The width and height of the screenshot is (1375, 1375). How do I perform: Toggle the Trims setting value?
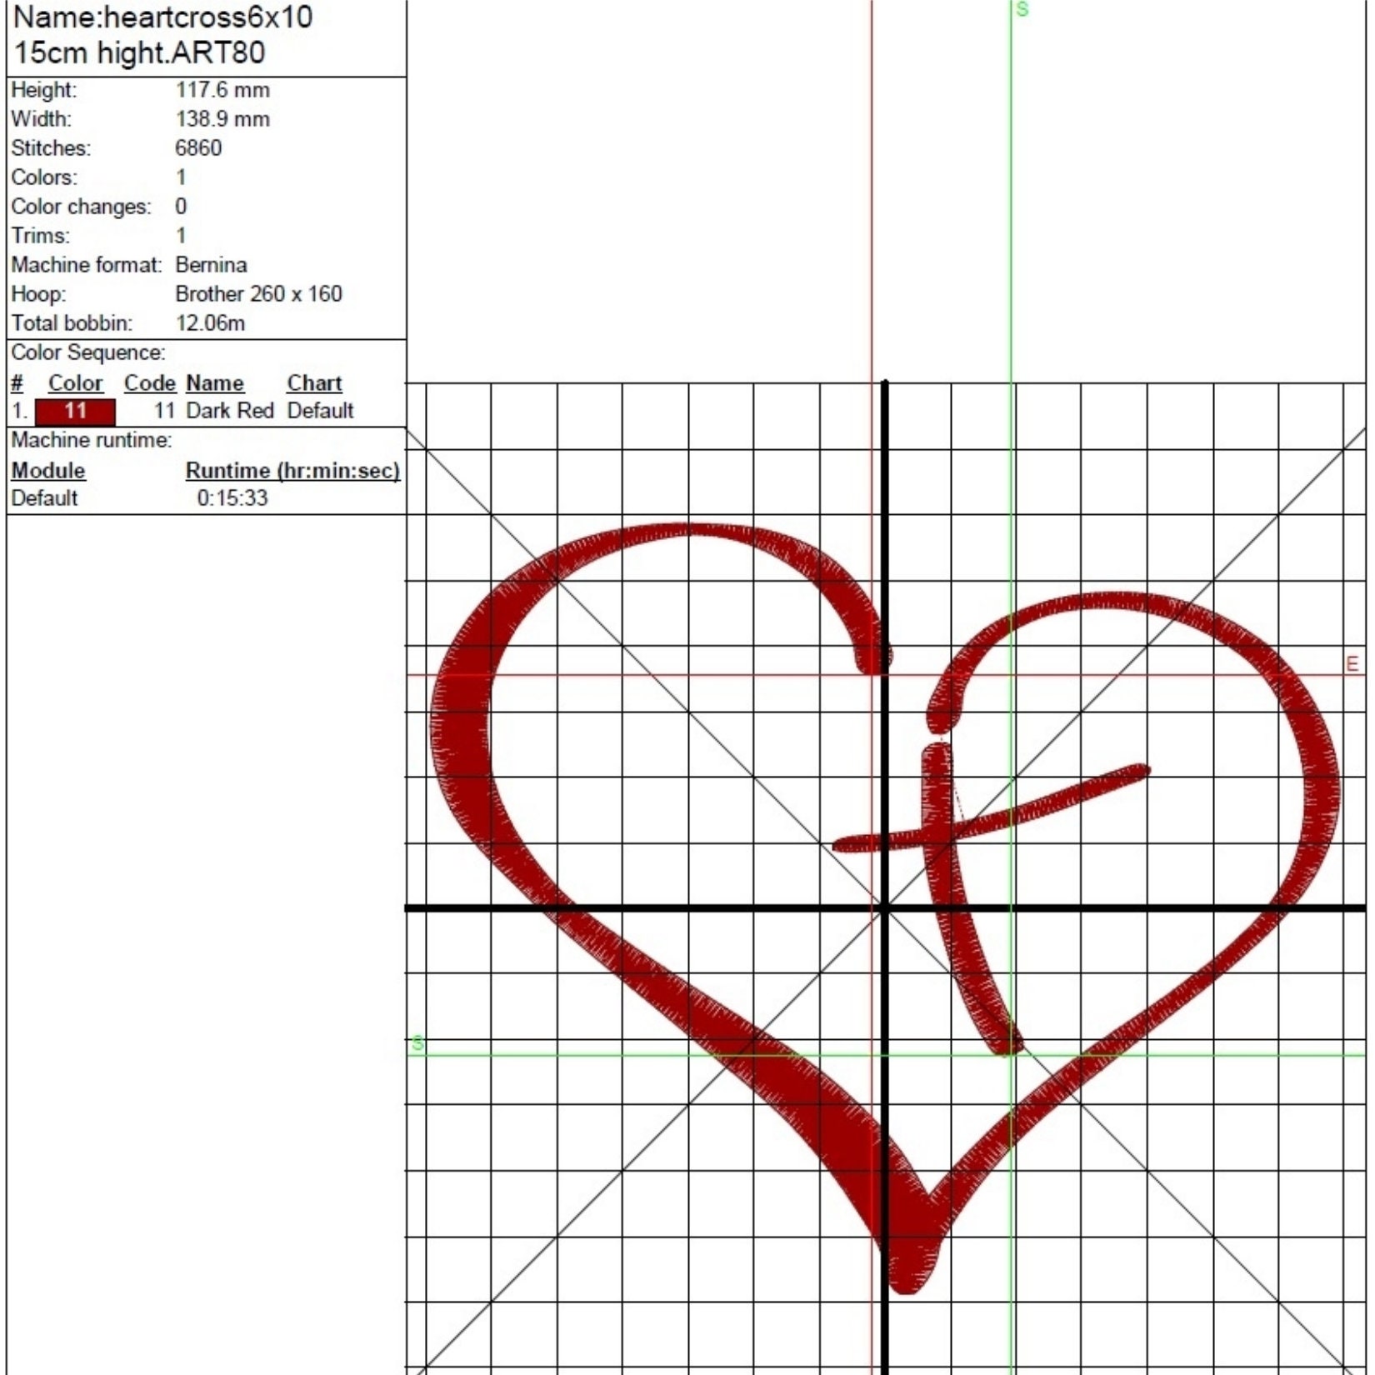(180, 236)
